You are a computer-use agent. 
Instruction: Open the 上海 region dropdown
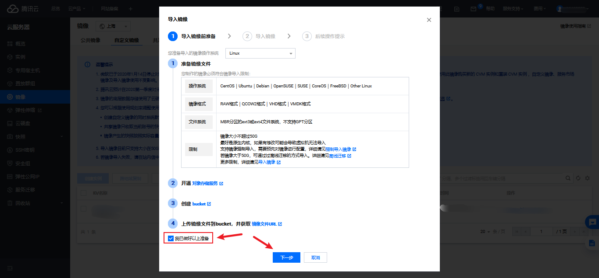(113, 26)
